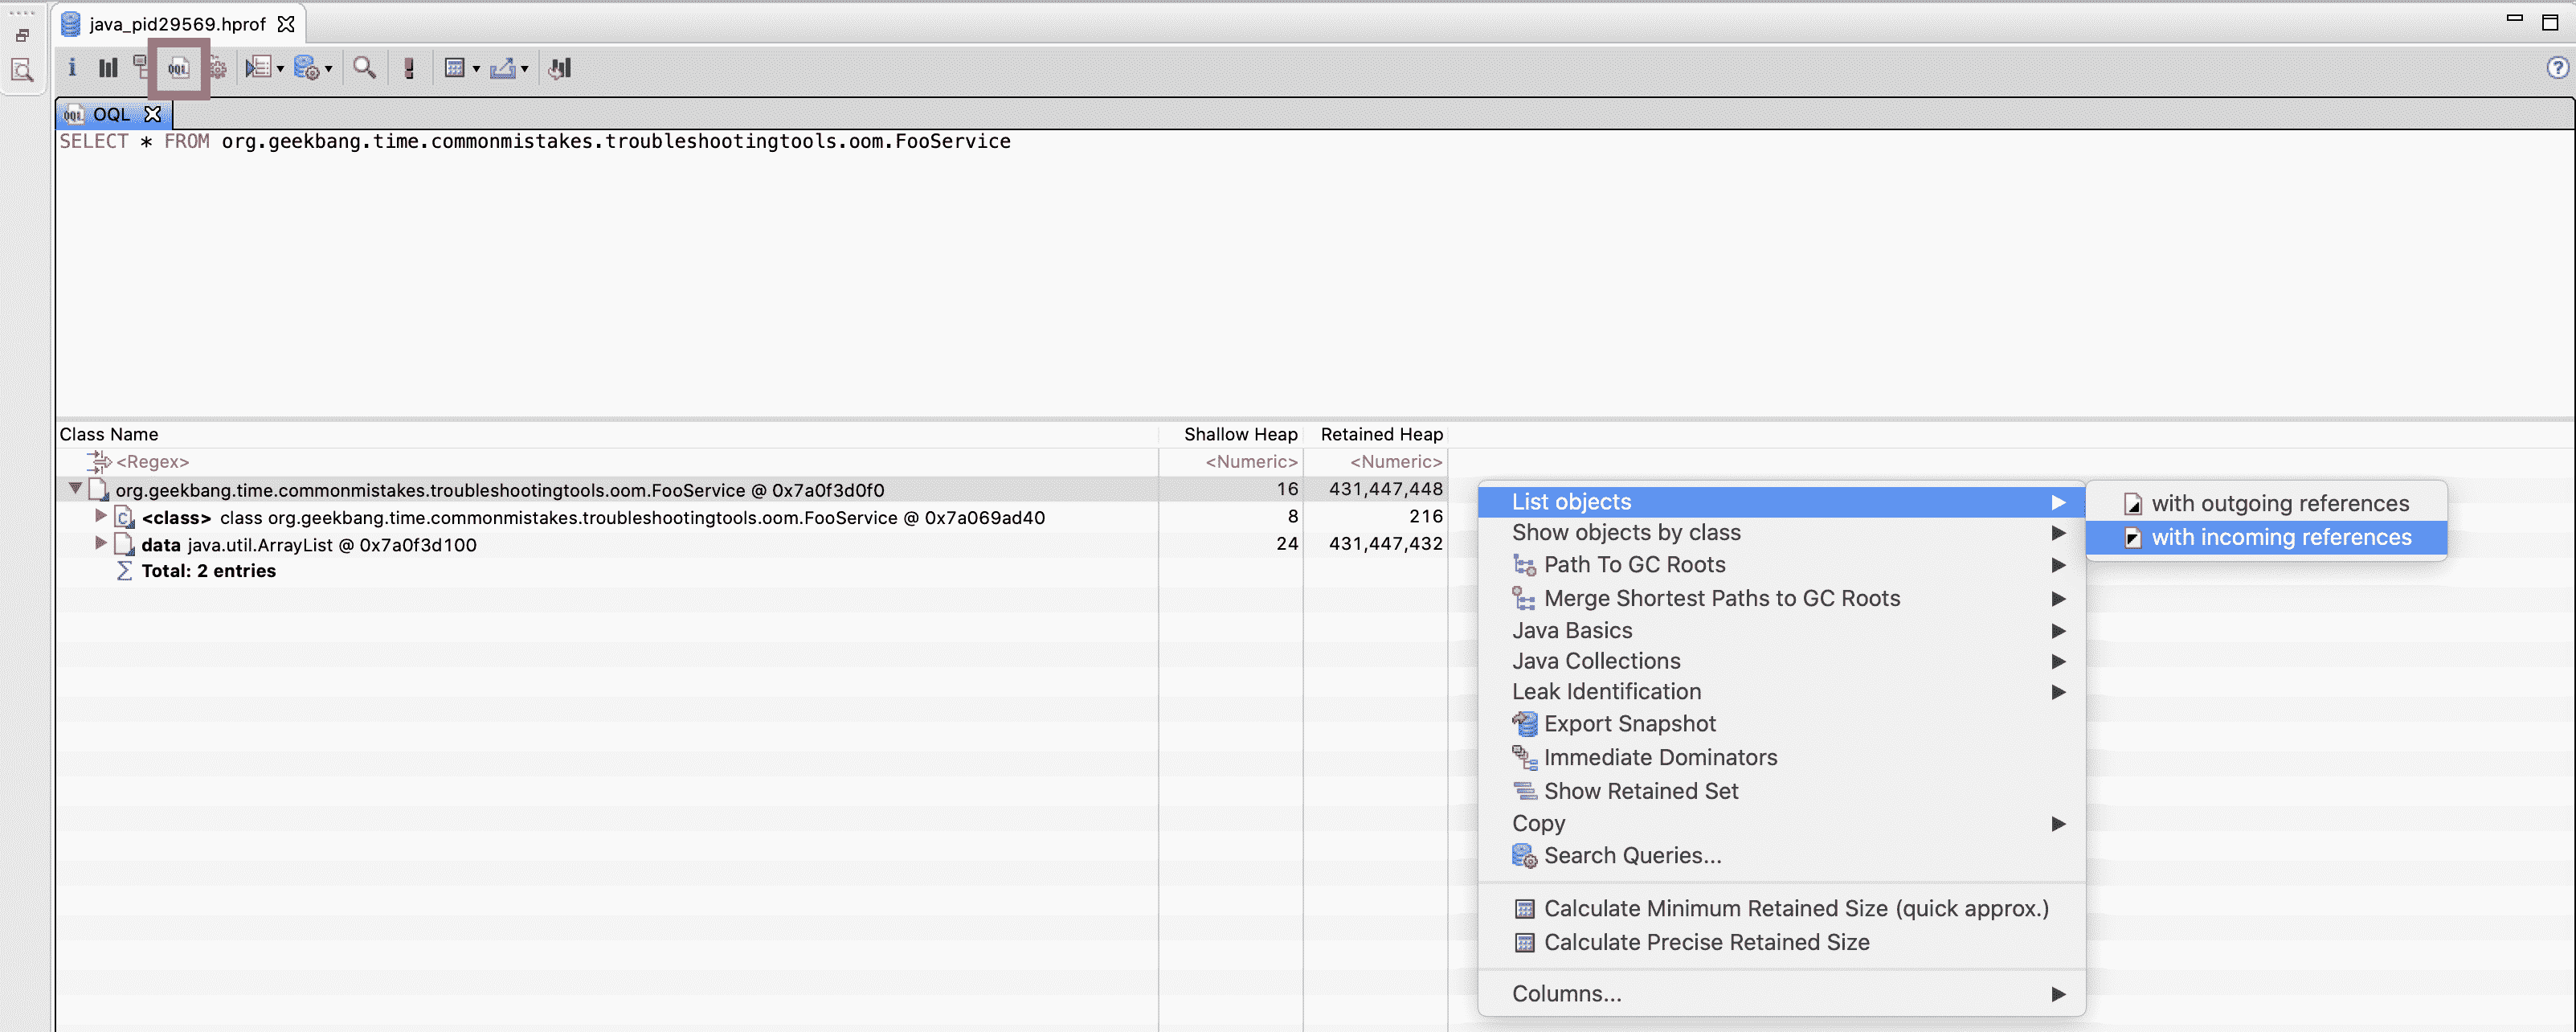This screenshot has width=2576, height=1032.
Task: Collapse the FooService @ 0x7a0f3d0f0 row
Action: 75,489
